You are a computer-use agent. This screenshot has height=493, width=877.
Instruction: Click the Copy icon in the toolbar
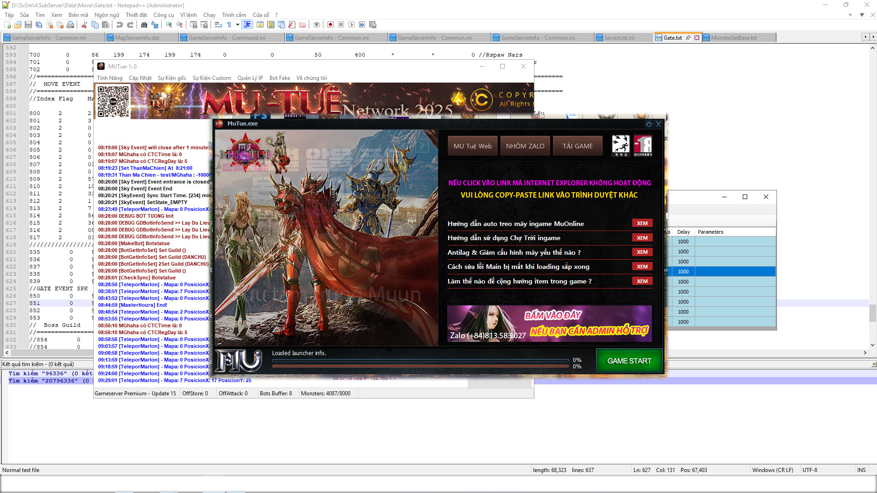(95, 25)
